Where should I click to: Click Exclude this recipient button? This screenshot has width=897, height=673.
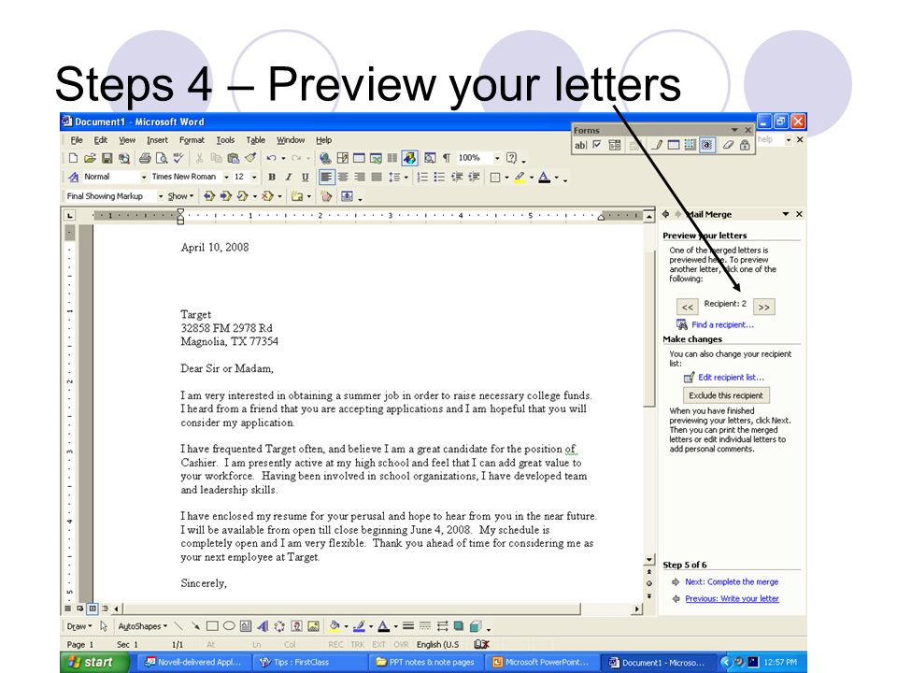tap(725, 395)
